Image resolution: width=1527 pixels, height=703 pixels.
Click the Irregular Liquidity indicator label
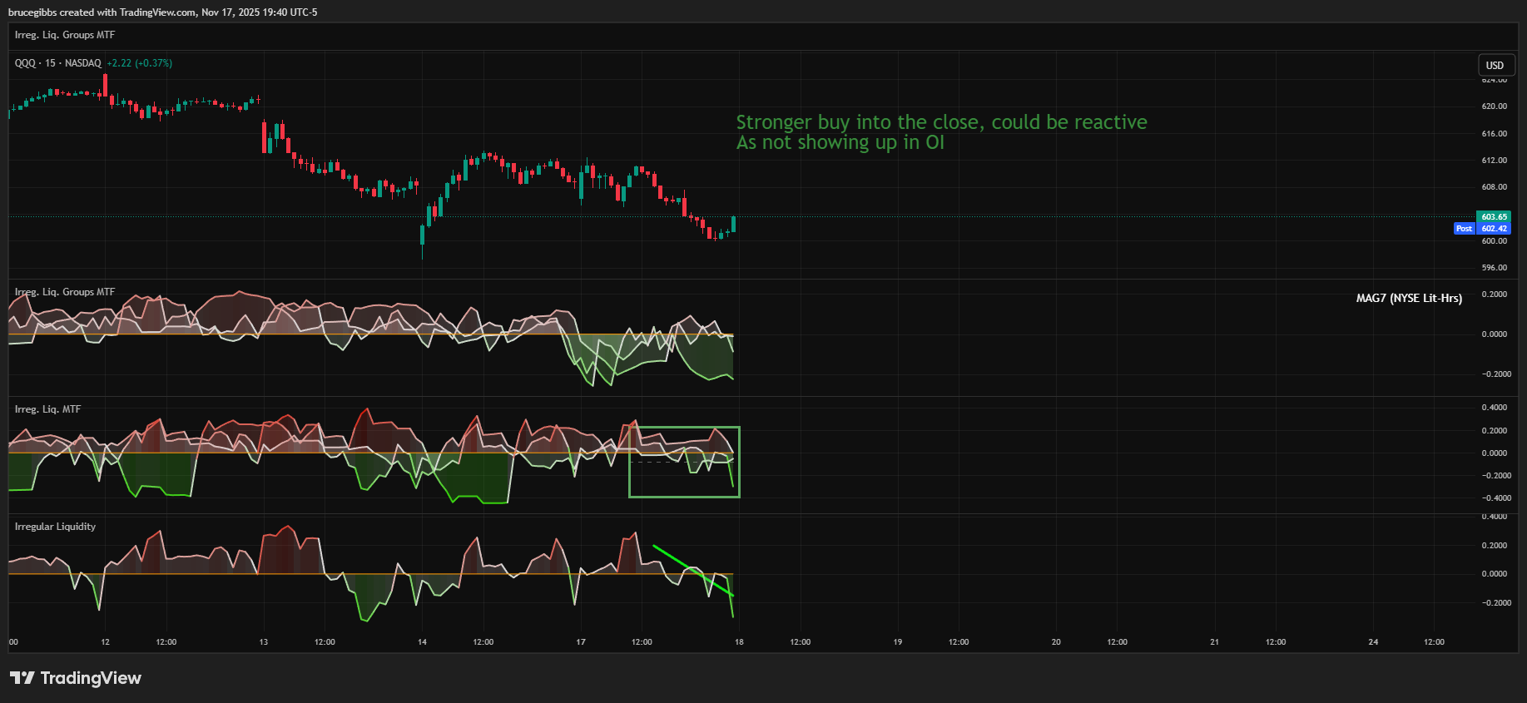pos(55,527)
